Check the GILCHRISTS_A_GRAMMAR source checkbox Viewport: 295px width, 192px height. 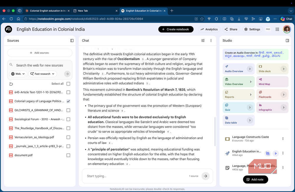tap(68, 110)
